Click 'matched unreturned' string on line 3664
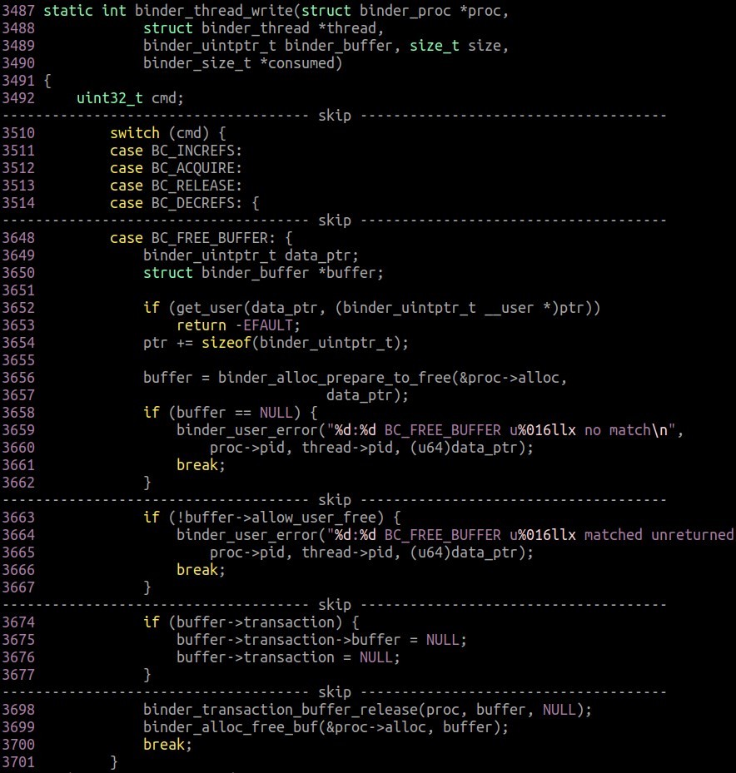The width and height of the screenshot is (736, 773). pyautogui.click(x=659, y=535)
